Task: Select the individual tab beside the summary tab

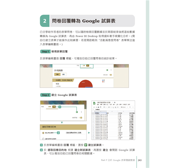Action: 64,74
